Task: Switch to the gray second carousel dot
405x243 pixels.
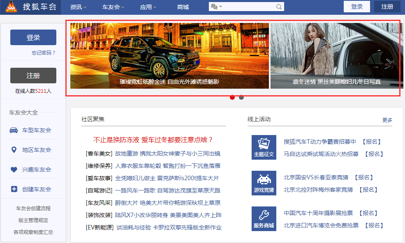Action: pos(241,97)
